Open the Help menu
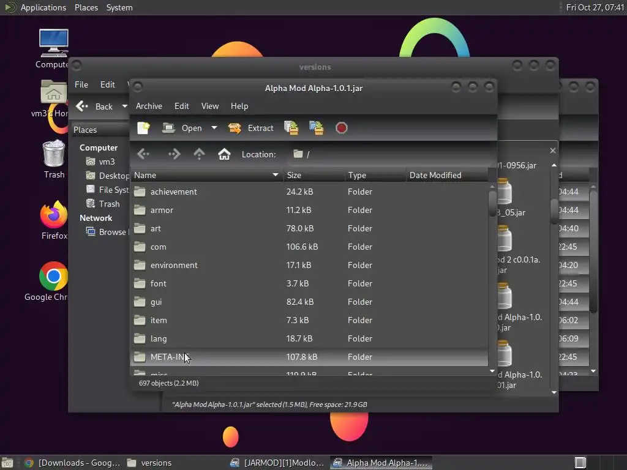This screenshot has height=470, width=627. 239,106
